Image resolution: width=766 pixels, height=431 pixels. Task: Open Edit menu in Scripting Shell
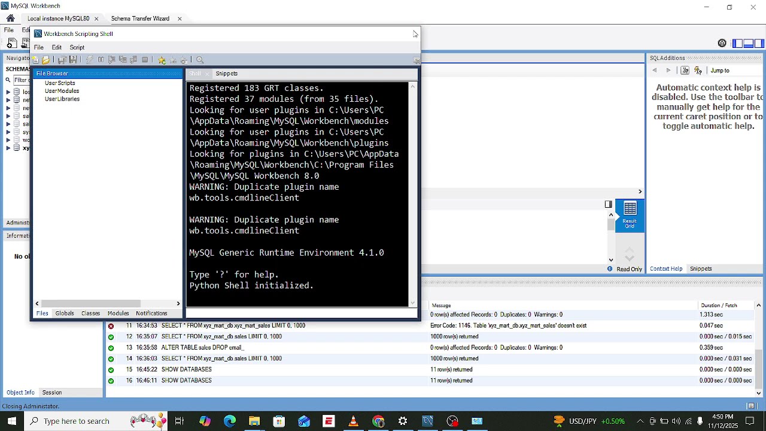point(57,47)
